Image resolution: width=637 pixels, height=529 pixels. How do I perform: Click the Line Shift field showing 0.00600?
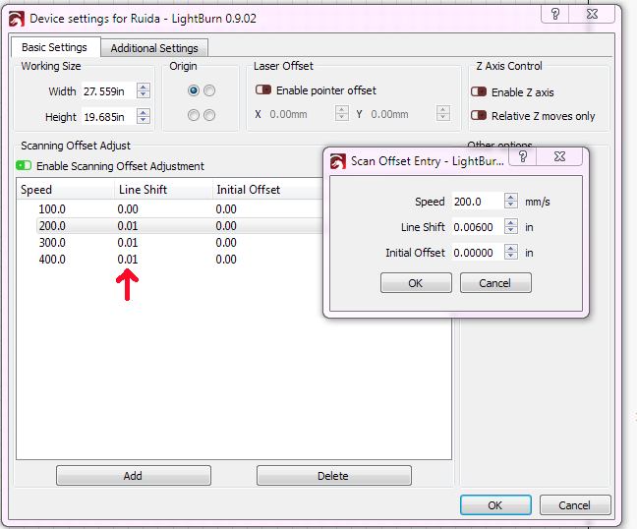click(478, 227)
